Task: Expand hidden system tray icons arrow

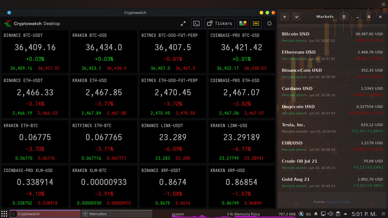Action: 345,214
